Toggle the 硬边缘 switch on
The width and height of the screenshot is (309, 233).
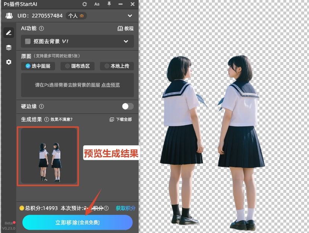(128, 106)
